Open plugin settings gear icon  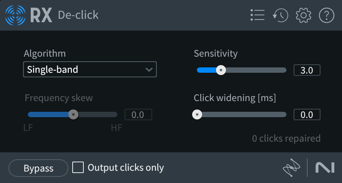click(x=303, y=15)
